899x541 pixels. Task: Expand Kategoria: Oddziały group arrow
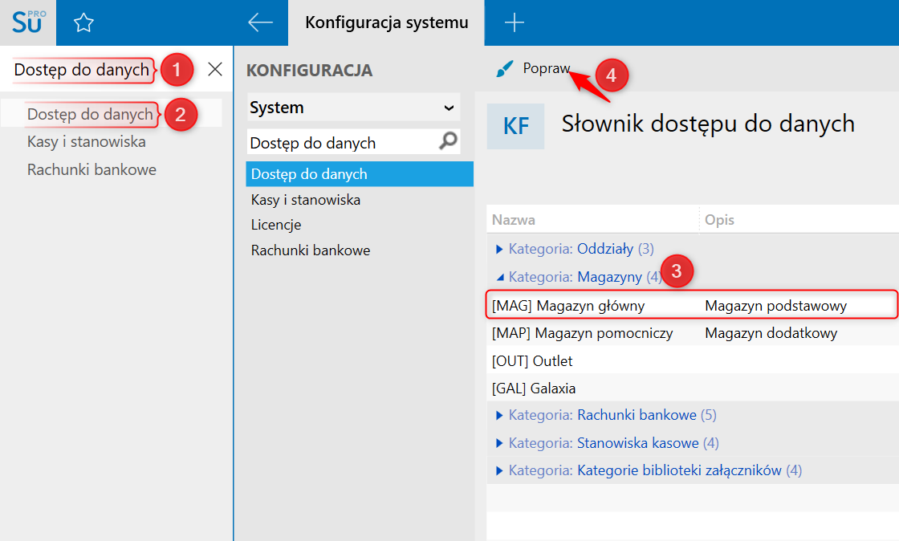click(x=498, y=249)
